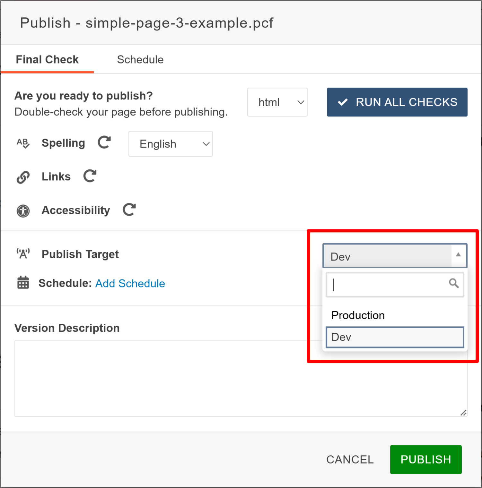This screenshot has width=482, height=488.
Task: Rerun the Accessibility check refresh icon
Action: click(129, 210)
